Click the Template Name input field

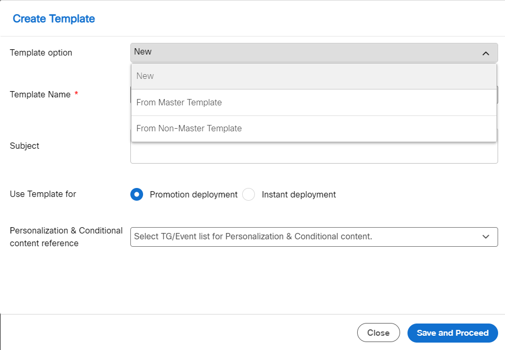point(314,95)
